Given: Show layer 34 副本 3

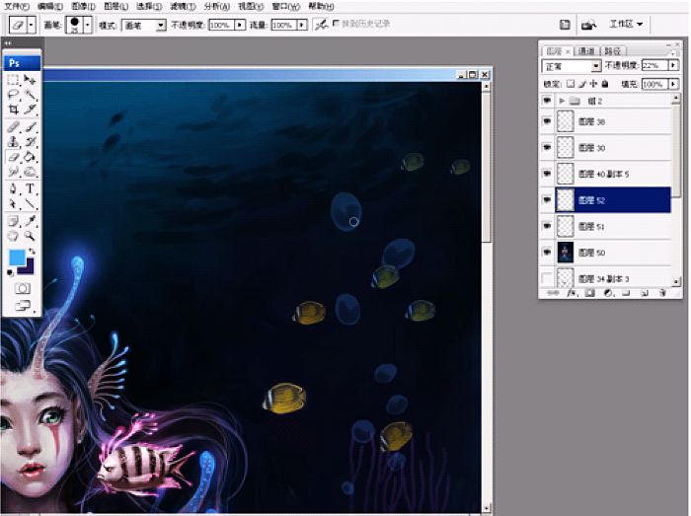Looking at the screenshot, I should 547,278.
